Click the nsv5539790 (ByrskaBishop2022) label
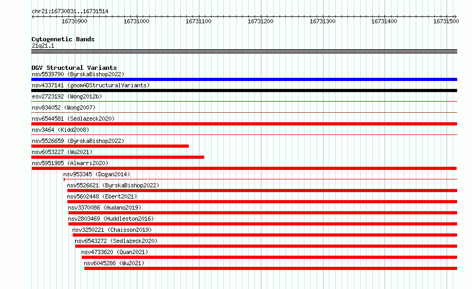 point(78,74)
